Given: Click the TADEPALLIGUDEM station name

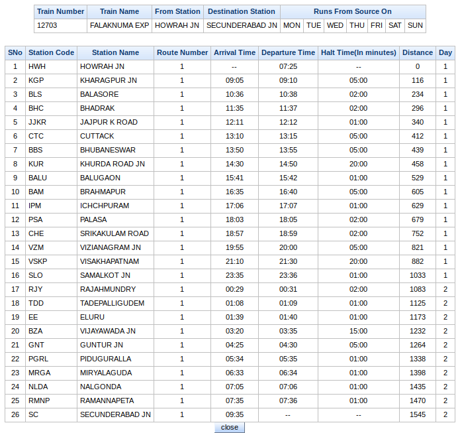Looking at the screenshot, I should 112,303.
